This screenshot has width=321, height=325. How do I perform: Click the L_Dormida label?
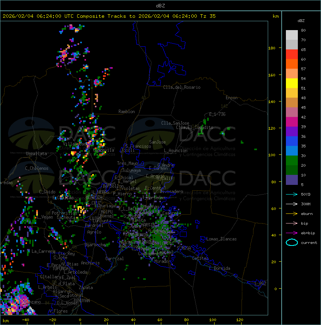tap(220, 268)
